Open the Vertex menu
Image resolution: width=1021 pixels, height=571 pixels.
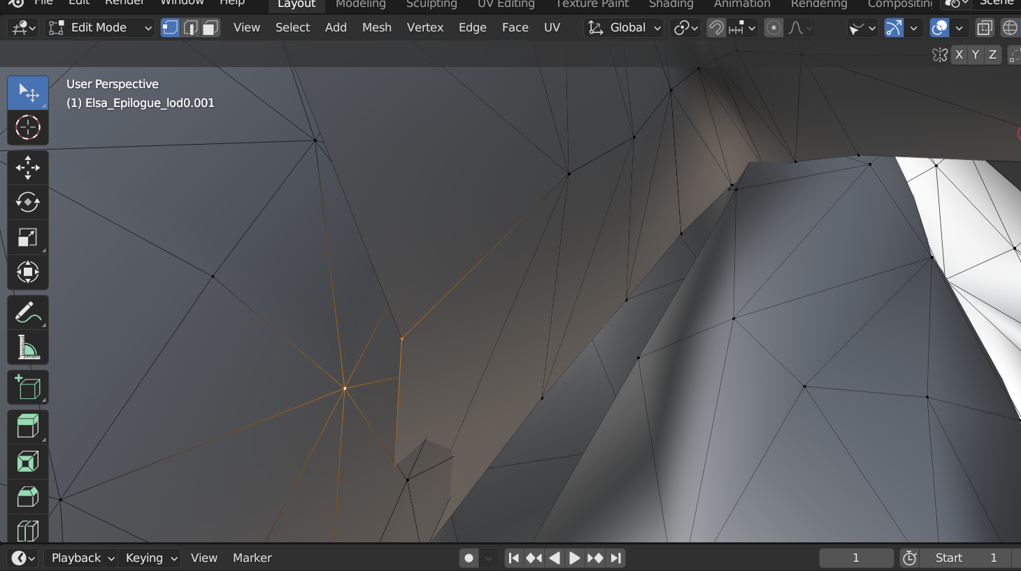pos(425,27)
